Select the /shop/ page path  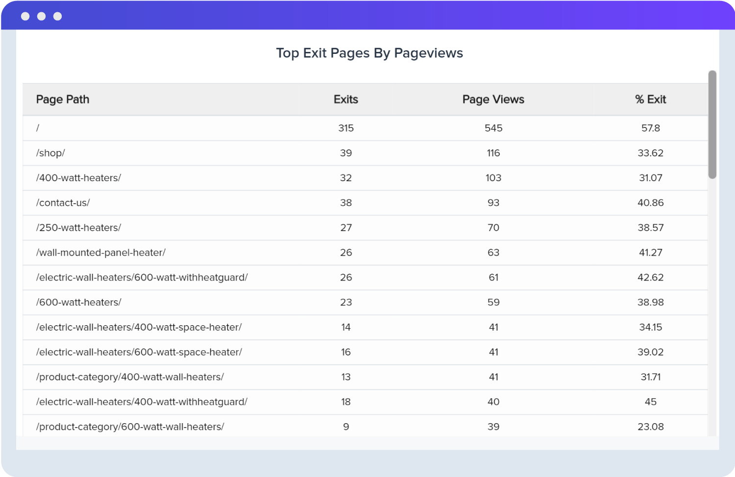coord(50,153)
